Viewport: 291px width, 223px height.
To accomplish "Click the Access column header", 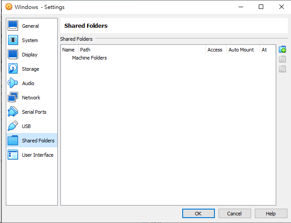I will click(215, 50).
